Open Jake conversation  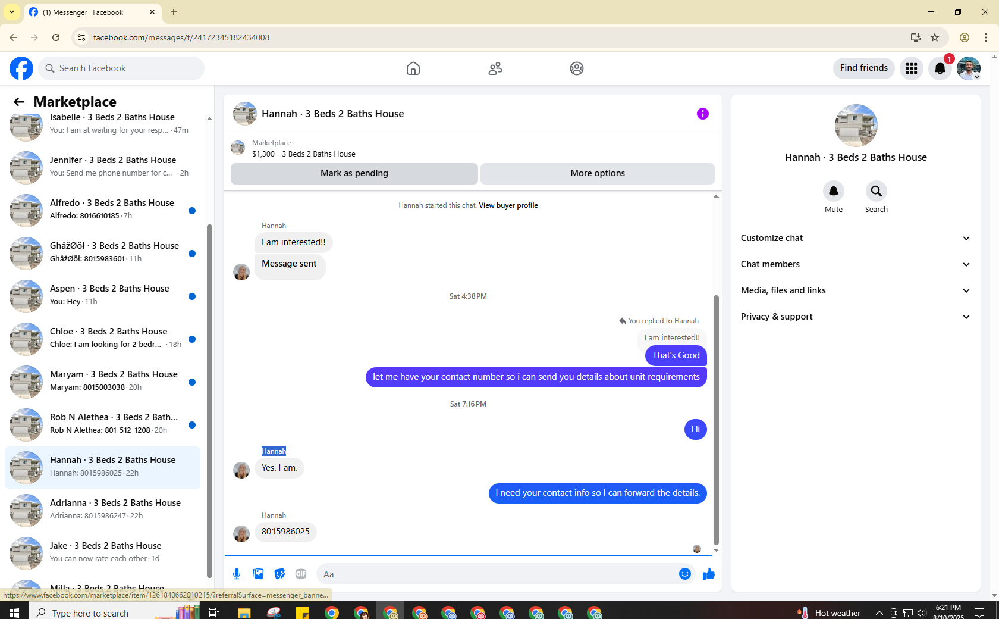tap(102, 553)
